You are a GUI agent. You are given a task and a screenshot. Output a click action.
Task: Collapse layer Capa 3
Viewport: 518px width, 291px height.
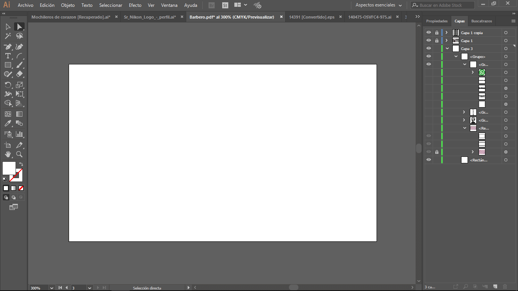447,48
